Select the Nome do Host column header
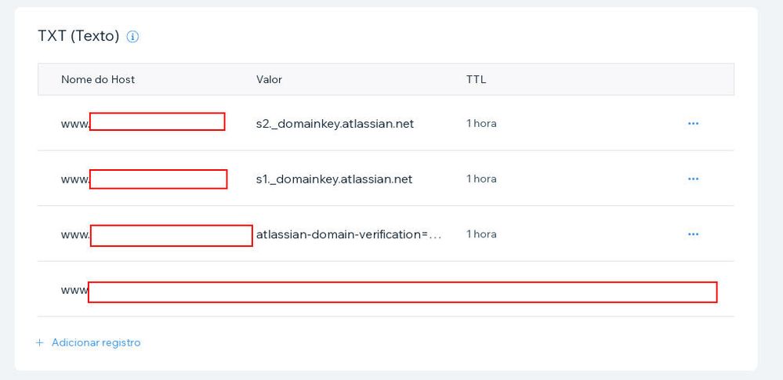Screen dimensions: 783x380 click(98, 79)
